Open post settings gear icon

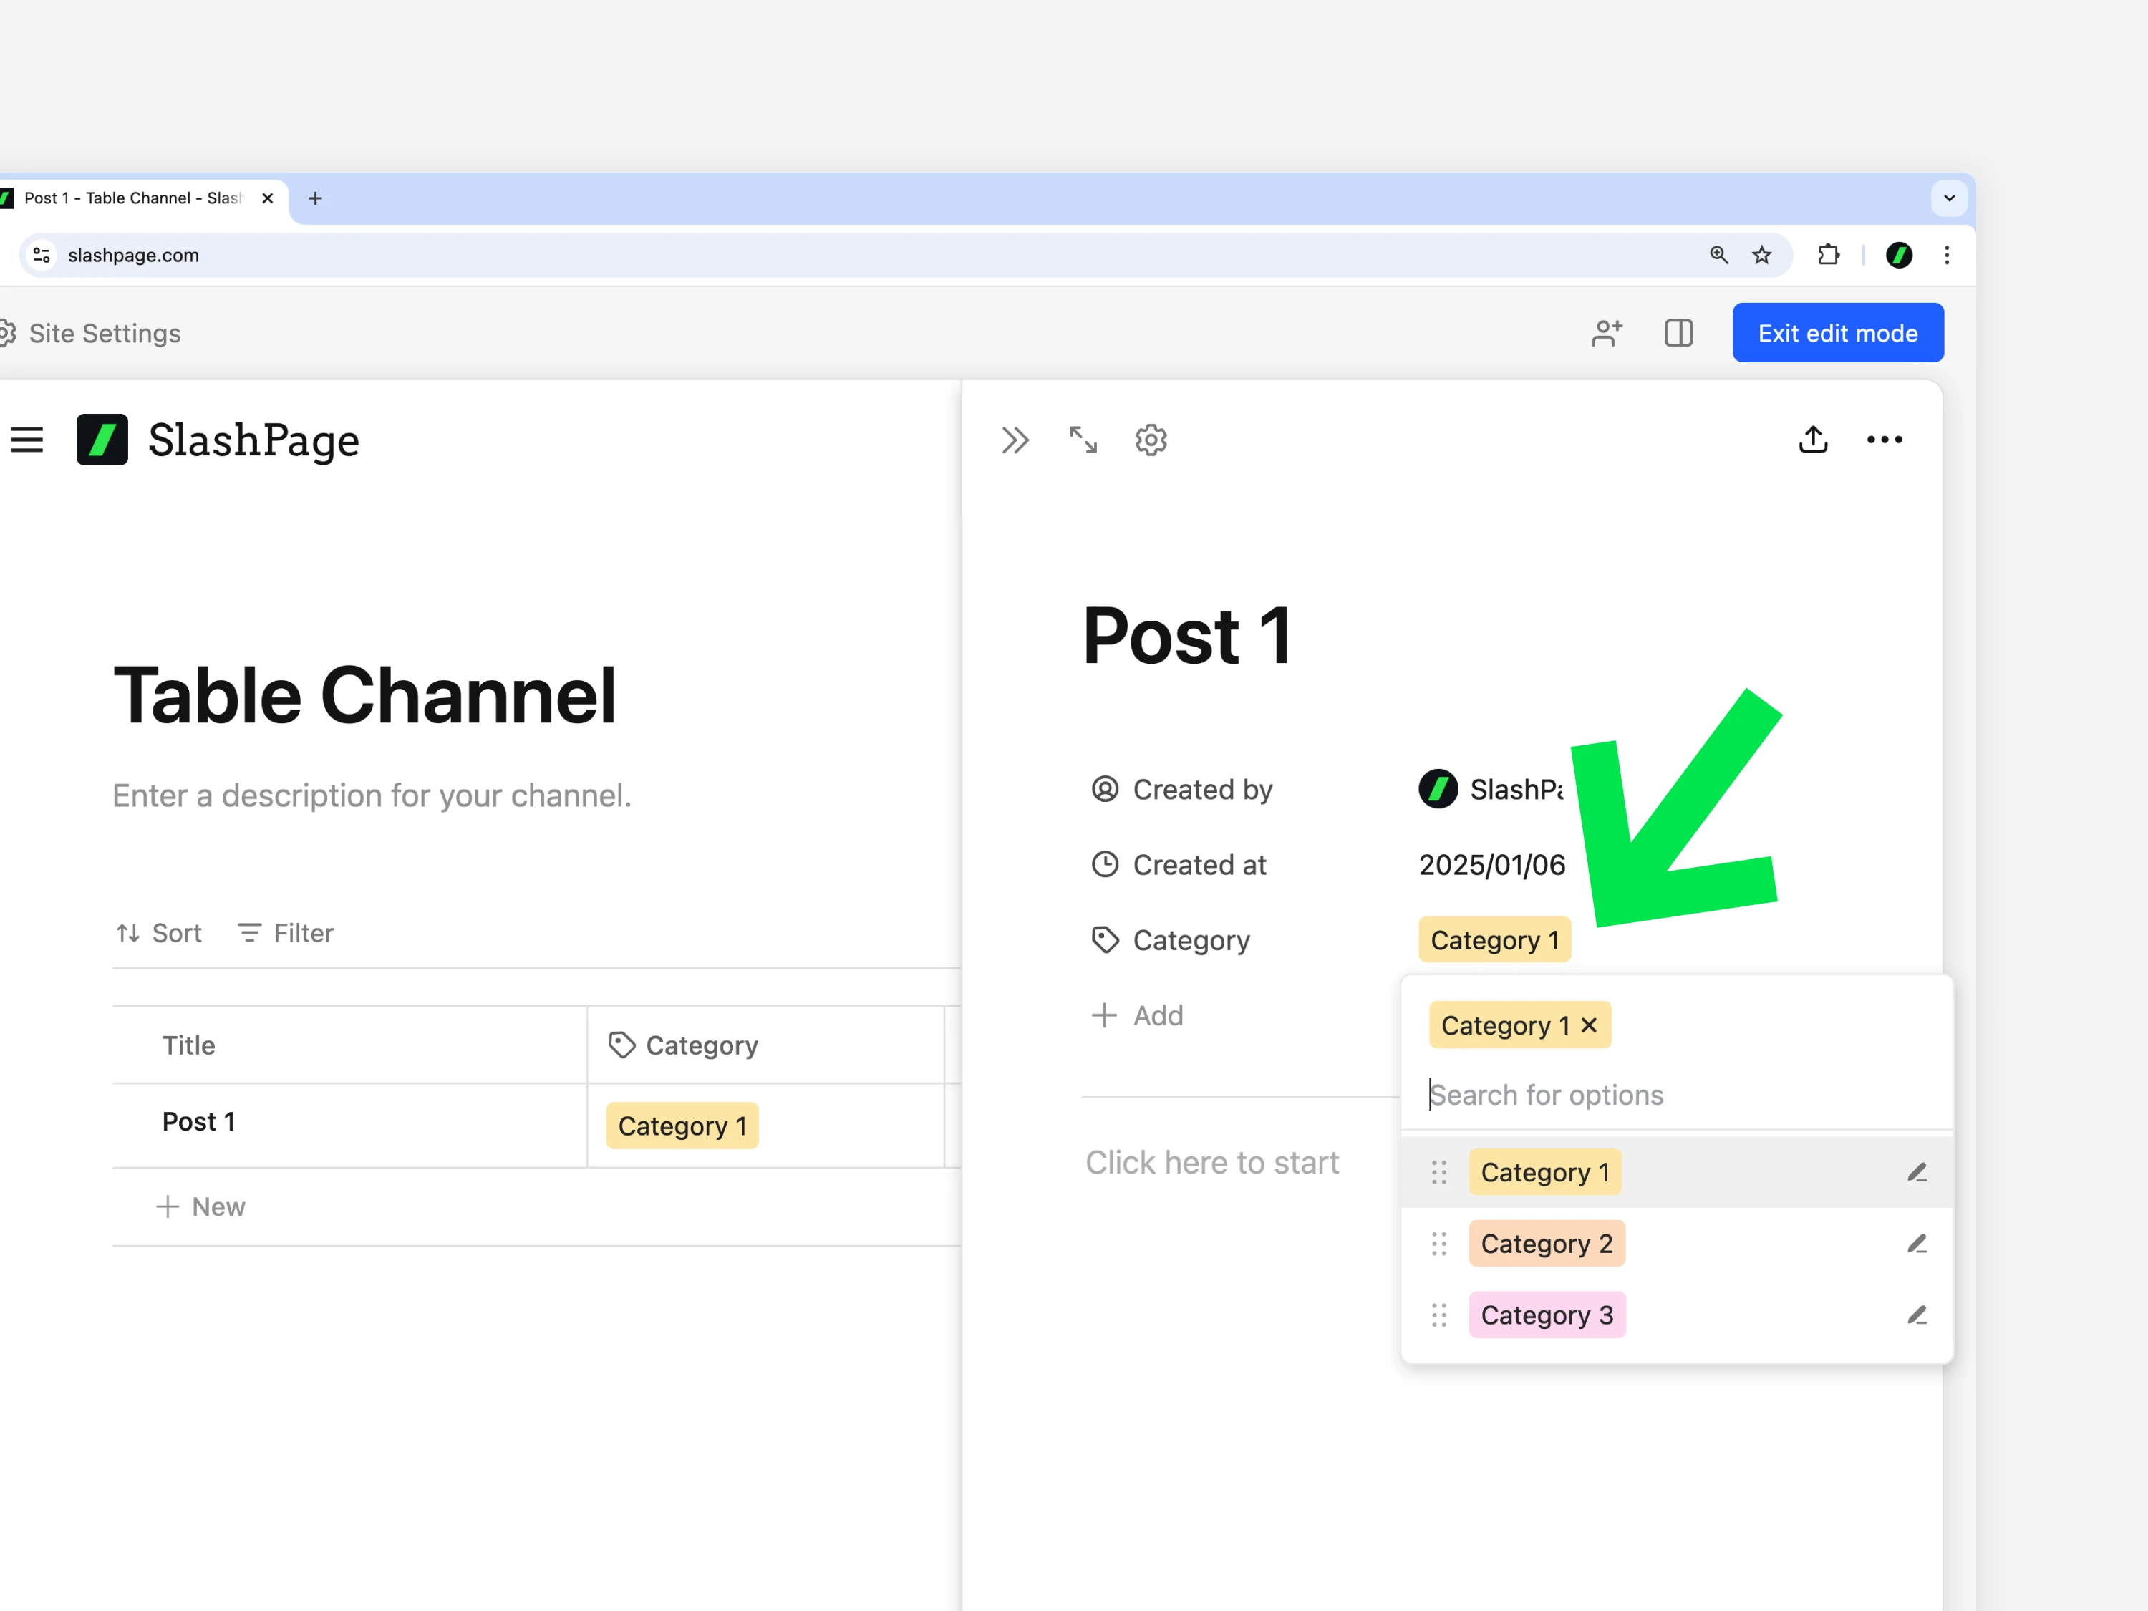(1151, 440)
